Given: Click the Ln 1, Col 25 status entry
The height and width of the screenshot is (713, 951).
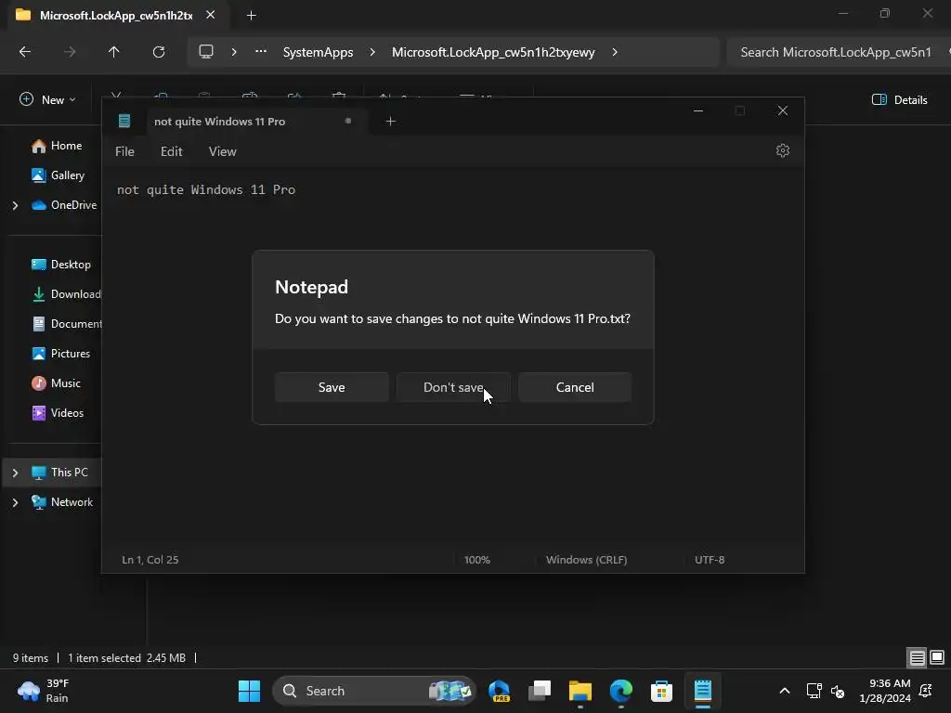Looking at the screenshot, I should [150, 560].
